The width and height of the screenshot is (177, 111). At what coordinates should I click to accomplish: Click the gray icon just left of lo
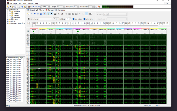coord(76,14)
